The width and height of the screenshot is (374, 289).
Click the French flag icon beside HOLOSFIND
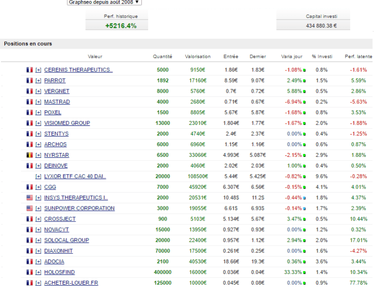(x=30, y=272)
